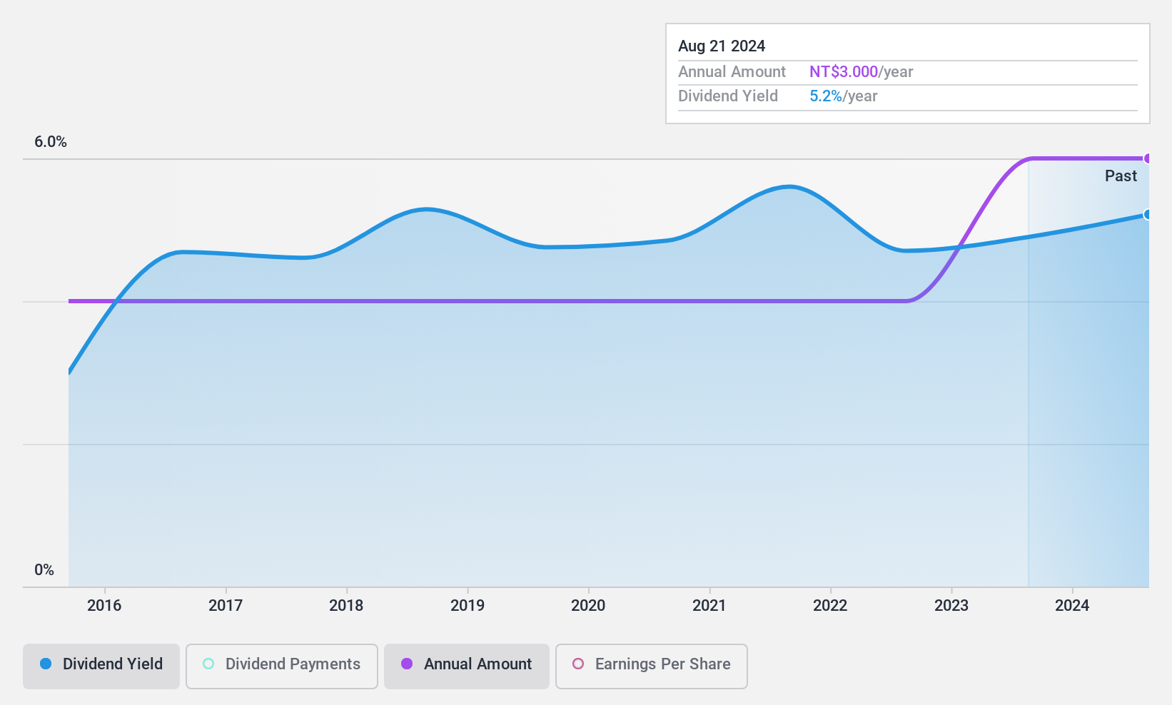Select the 2023 x-axis label
Viewport: 1172px width, 705px height.
click(x=951, y=605)
